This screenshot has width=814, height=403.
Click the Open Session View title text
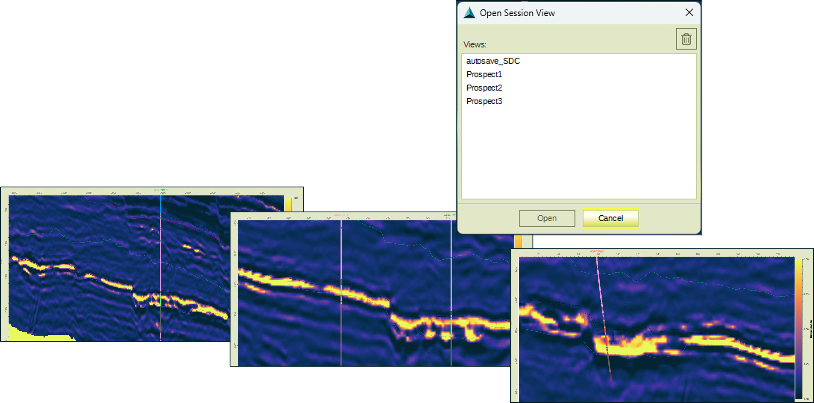click(517, 13)
